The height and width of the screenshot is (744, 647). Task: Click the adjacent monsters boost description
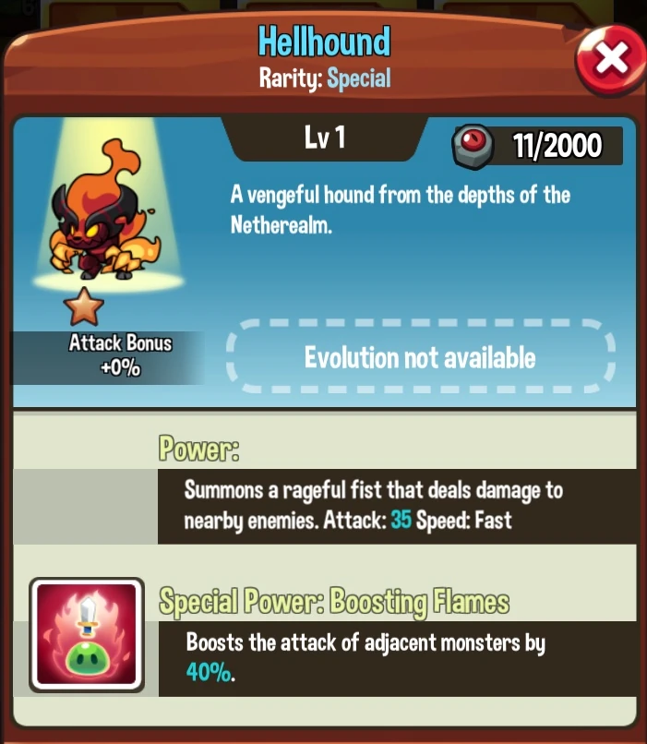365,657
